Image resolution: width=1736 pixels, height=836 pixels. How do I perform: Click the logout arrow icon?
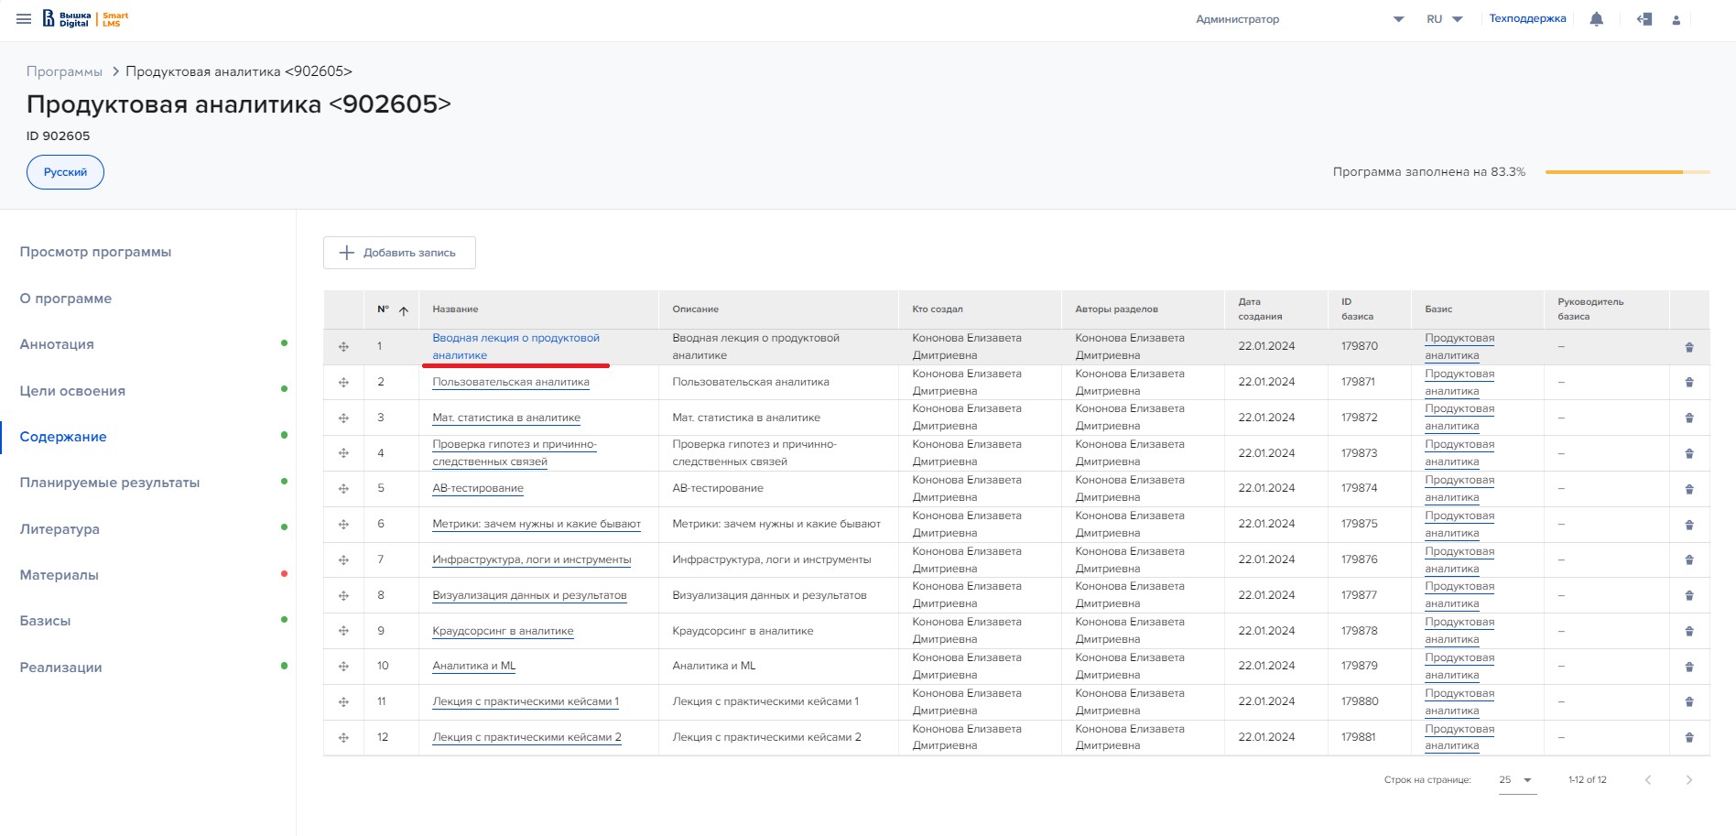(1644, 19)
